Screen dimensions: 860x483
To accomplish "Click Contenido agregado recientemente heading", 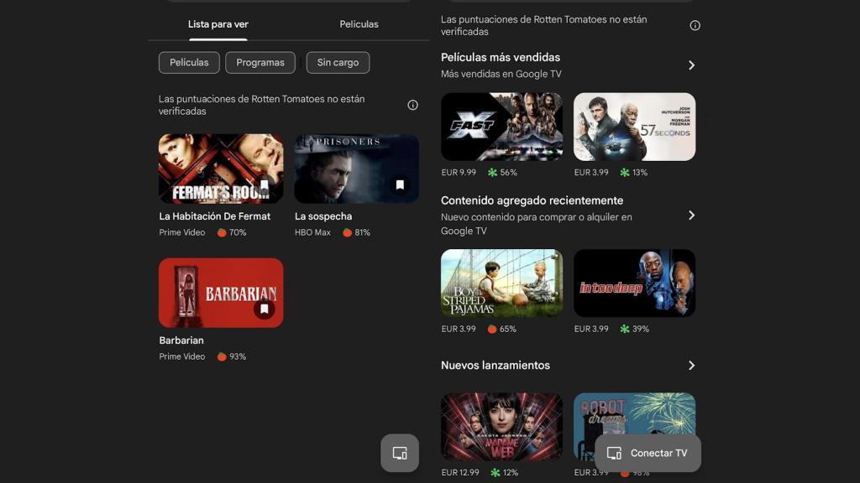I will tap(532, 200).
